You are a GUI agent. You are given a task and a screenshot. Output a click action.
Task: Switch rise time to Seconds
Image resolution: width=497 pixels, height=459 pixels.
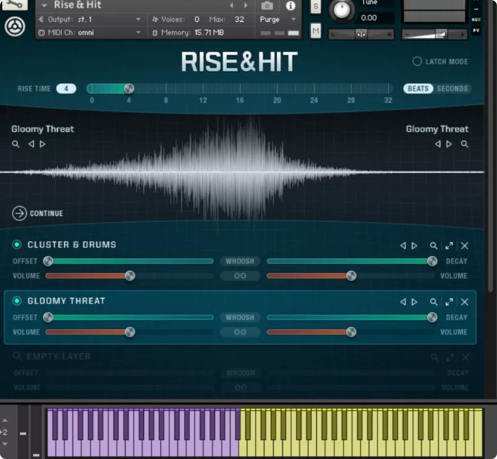tap(452, 89)
